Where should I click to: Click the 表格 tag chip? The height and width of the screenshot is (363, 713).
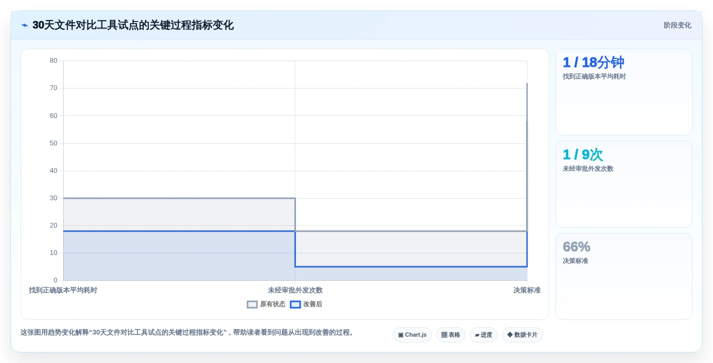click(x=451, y=335)
